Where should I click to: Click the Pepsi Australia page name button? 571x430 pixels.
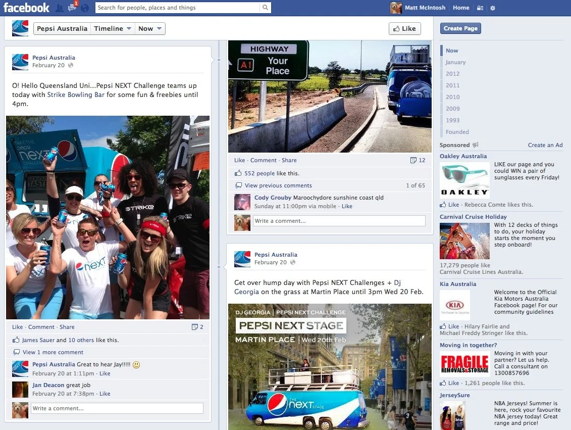(x=62, y=28)
